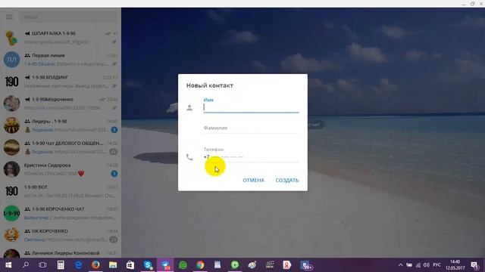Open the ОК КОРОЧЕНКО group chat
This screenshot has height=272, width=485.
pos(61,235)
